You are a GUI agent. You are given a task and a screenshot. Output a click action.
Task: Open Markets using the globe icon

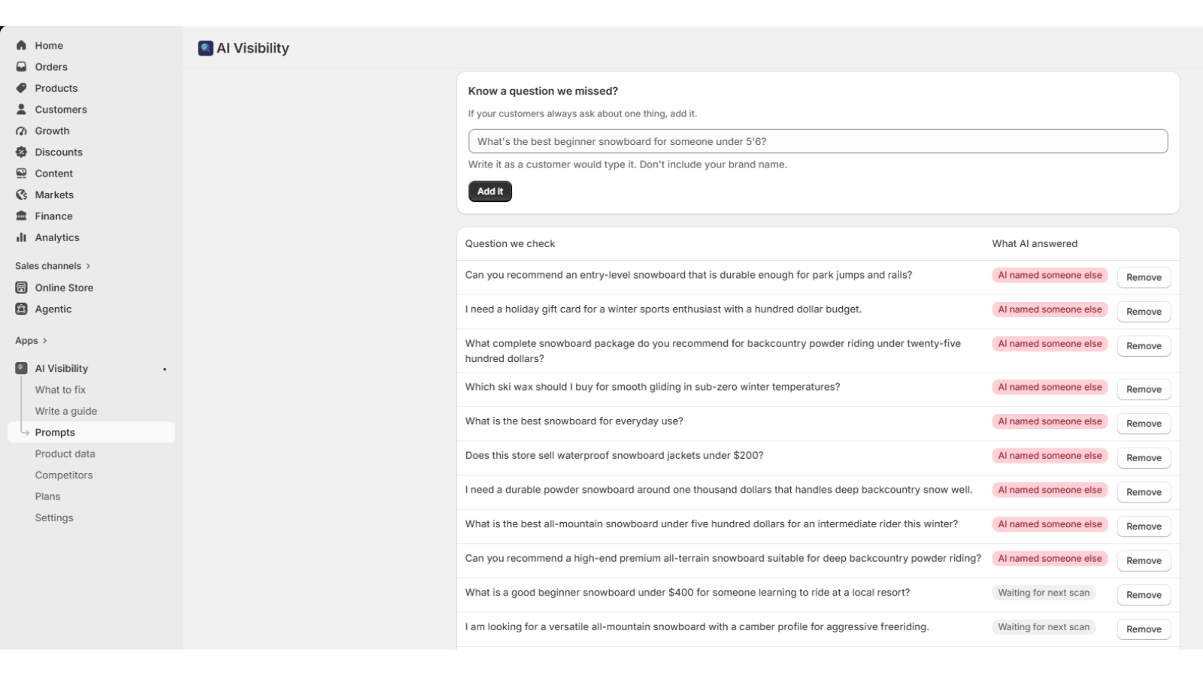(21, 195)
